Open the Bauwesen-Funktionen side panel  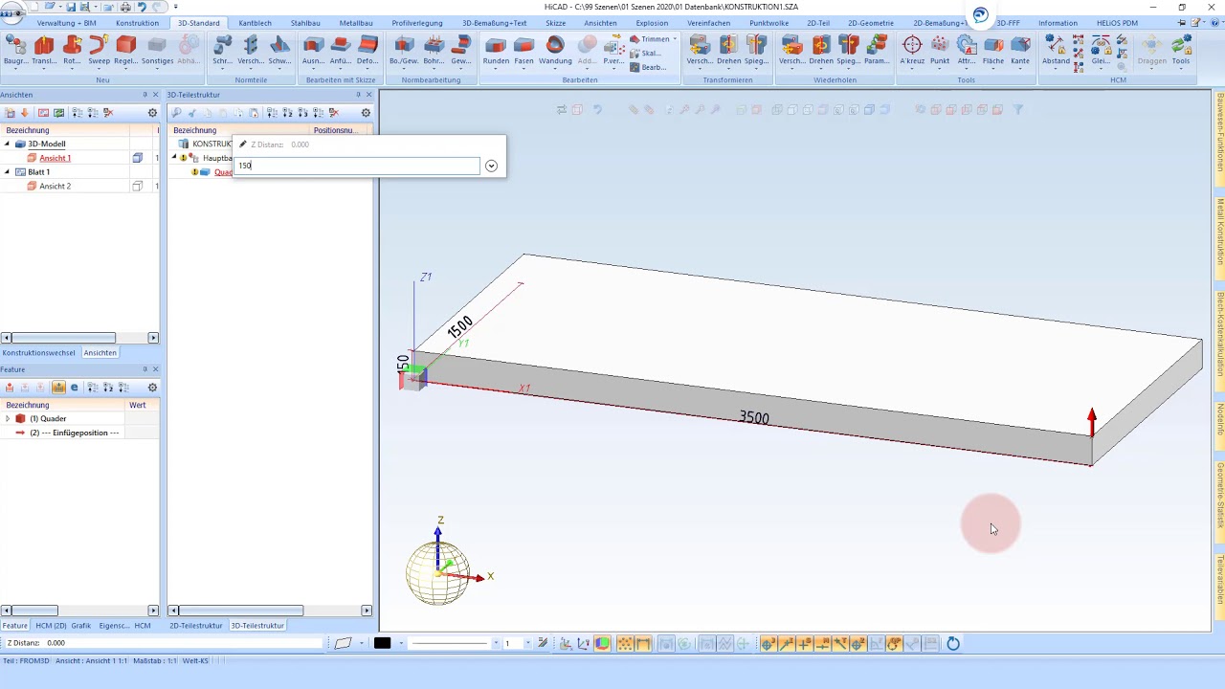(x=1220, y=132)
